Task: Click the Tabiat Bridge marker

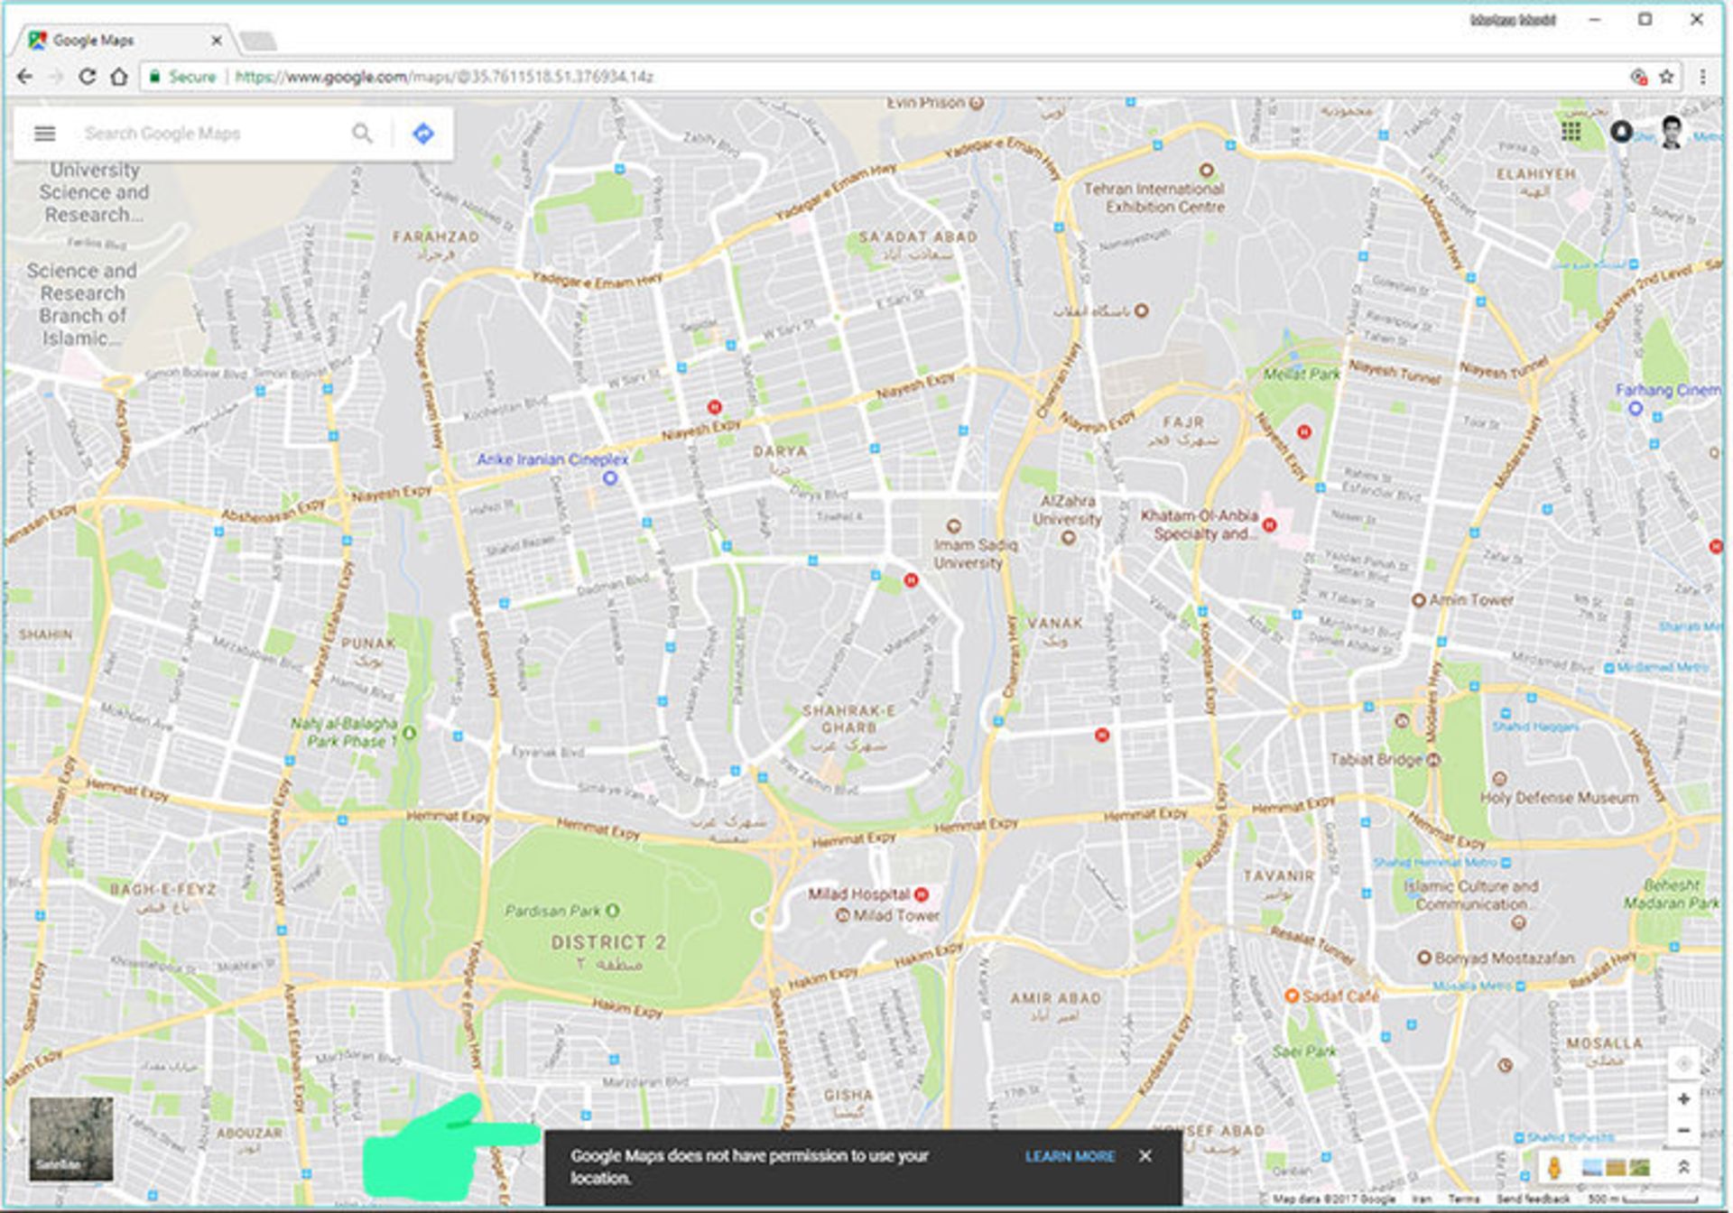Action: (x=1433, y=759)
